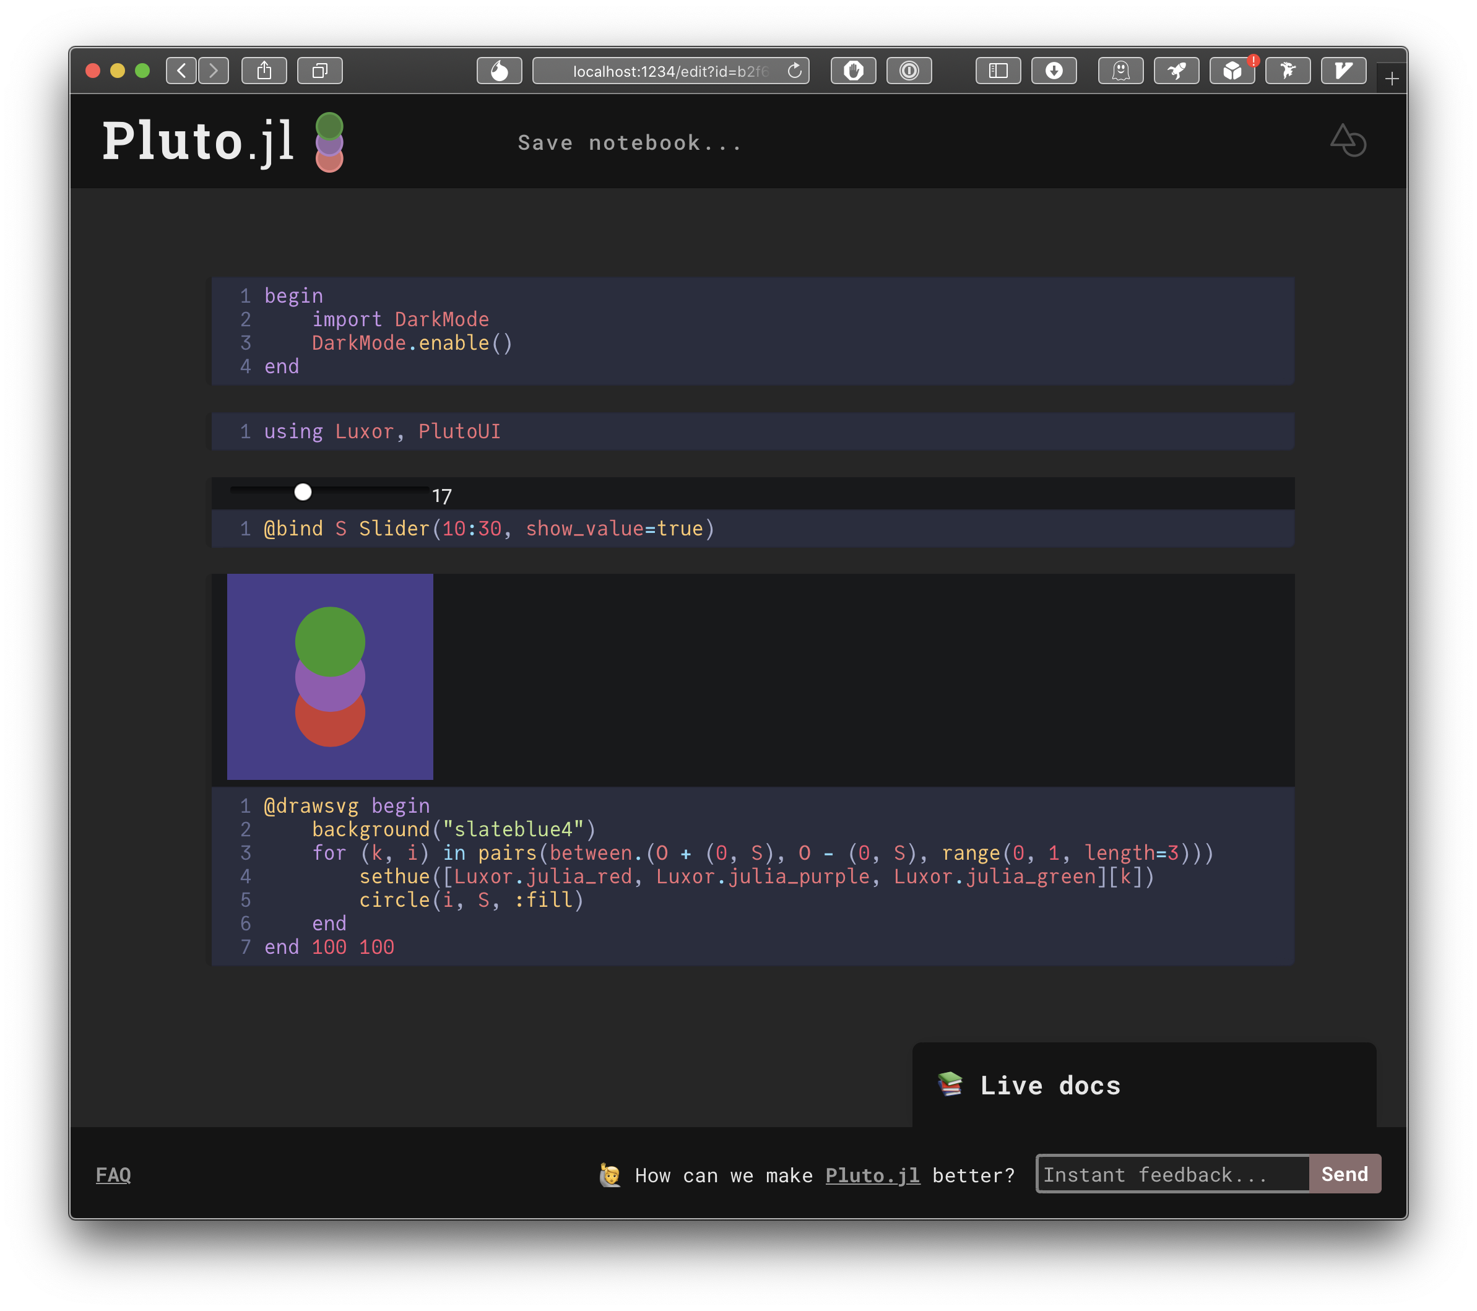This screenshot has height=1311, width=1477.
Task: Click the address bar showing localhost:1234
Action: (670, 71)
